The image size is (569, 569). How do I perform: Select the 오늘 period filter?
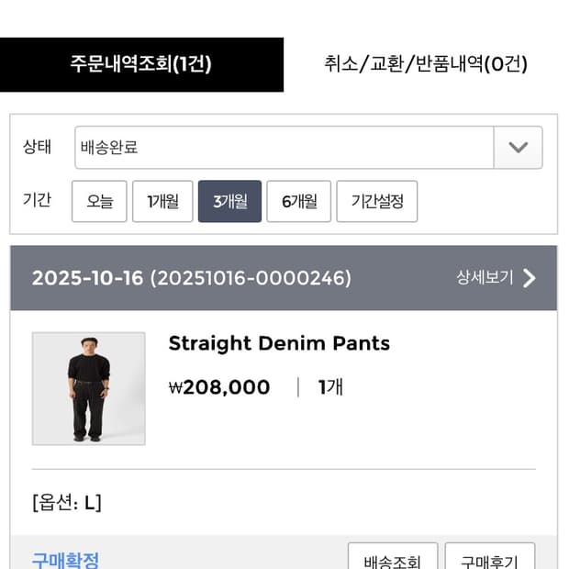point(99,202)
